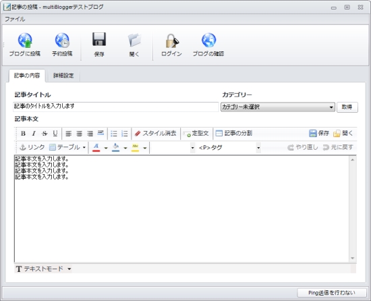This screenshot has width=371, height=301.
Task: Expand the カテゴリー未選択 dropdown
Action: (x=278, y=107)
